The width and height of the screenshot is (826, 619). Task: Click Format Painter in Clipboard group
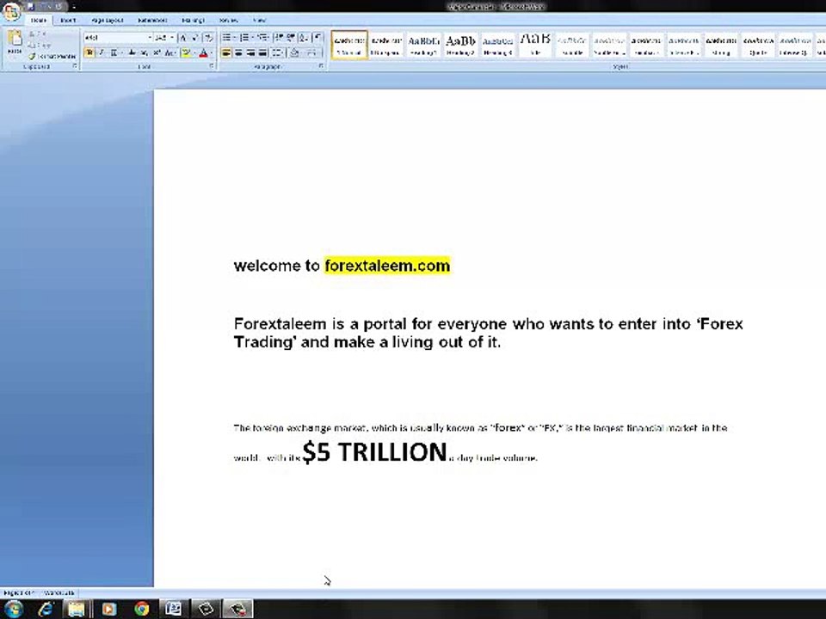(52, 56)
